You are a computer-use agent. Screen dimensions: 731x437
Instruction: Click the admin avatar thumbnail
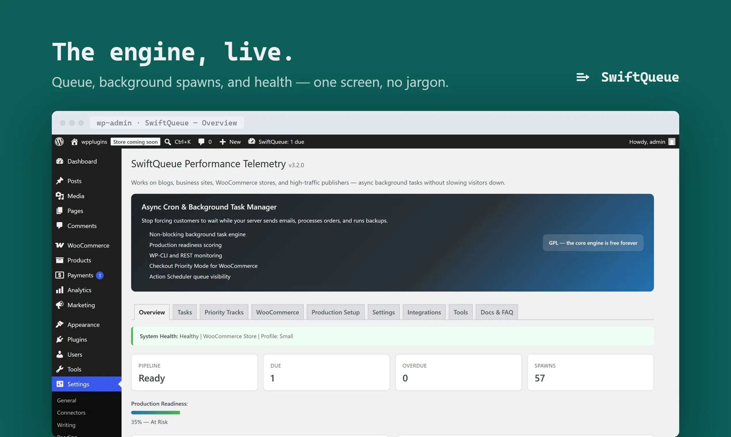click(x=672, y=142)
